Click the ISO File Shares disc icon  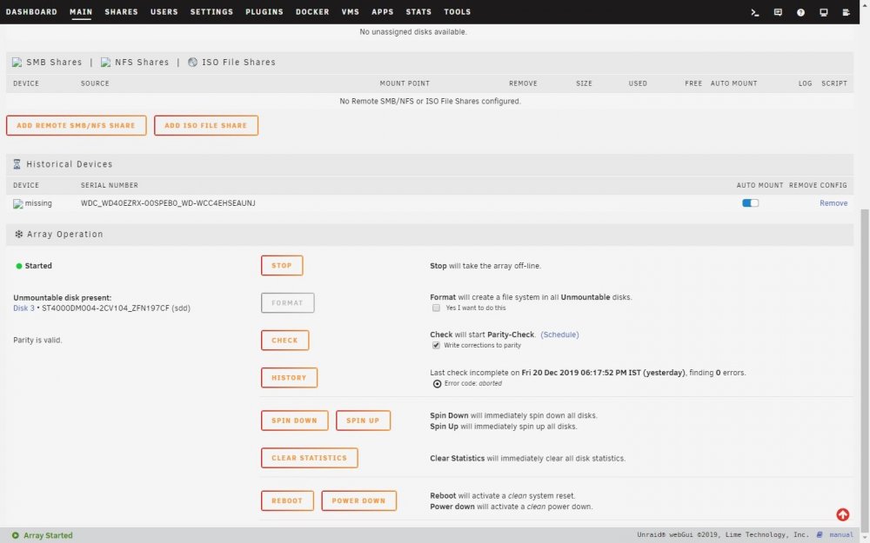click(x=192, y=62)
